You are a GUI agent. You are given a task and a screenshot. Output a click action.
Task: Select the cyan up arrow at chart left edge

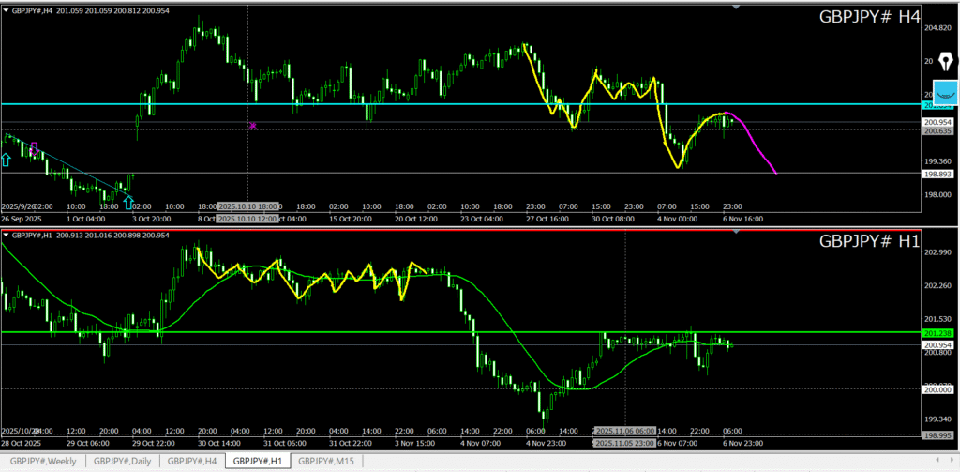pyautogui.click(x=6, y=160)
